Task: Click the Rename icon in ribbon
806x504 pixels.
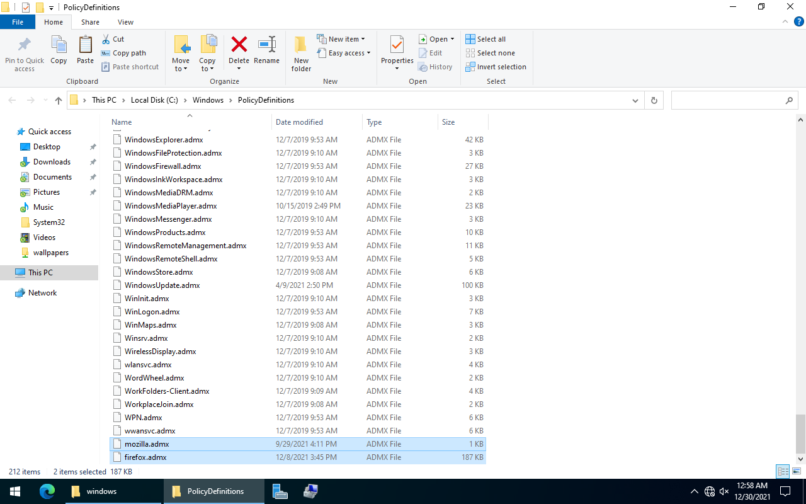Action: point(266,45)
